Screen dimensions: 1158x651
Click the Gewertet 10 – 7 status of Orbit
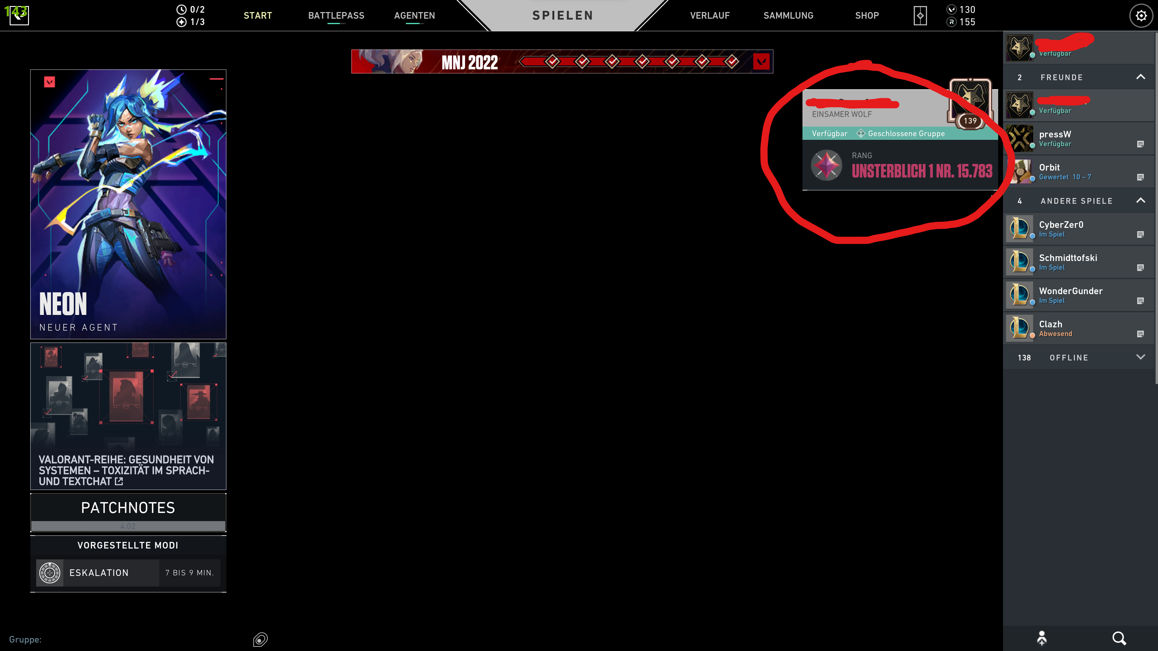coord(1065,177)
